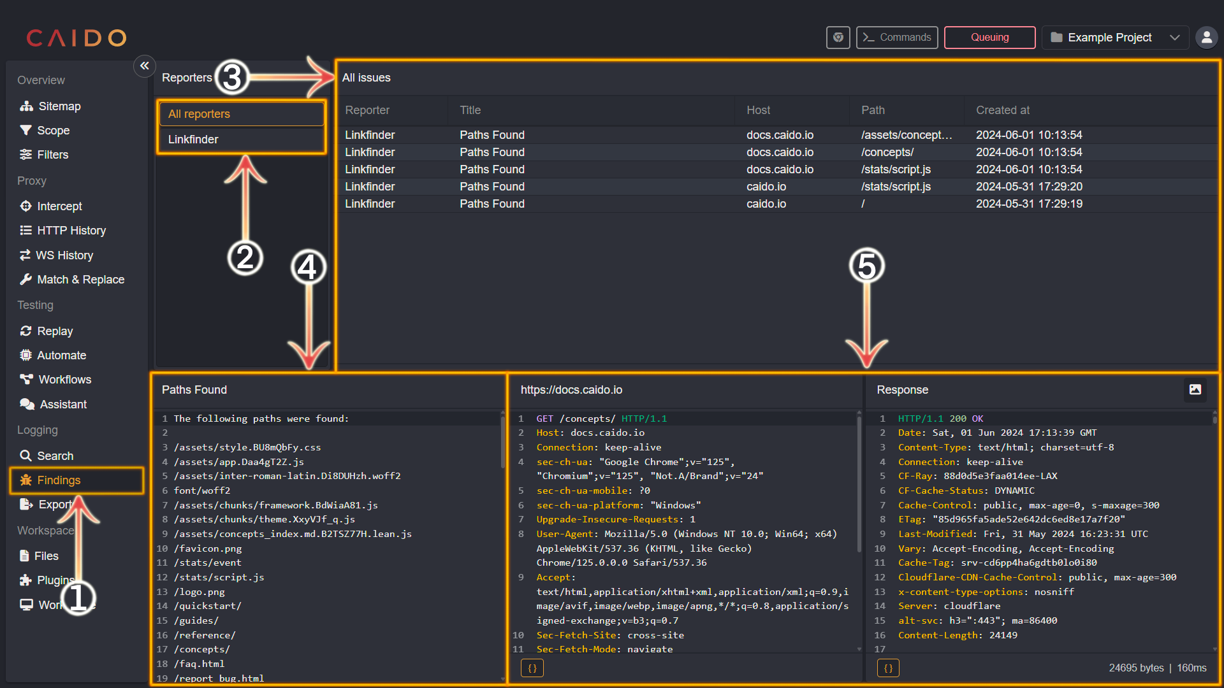Select issue row with path /concepts/
1224x688 pixels.
(x=778, y=152)
